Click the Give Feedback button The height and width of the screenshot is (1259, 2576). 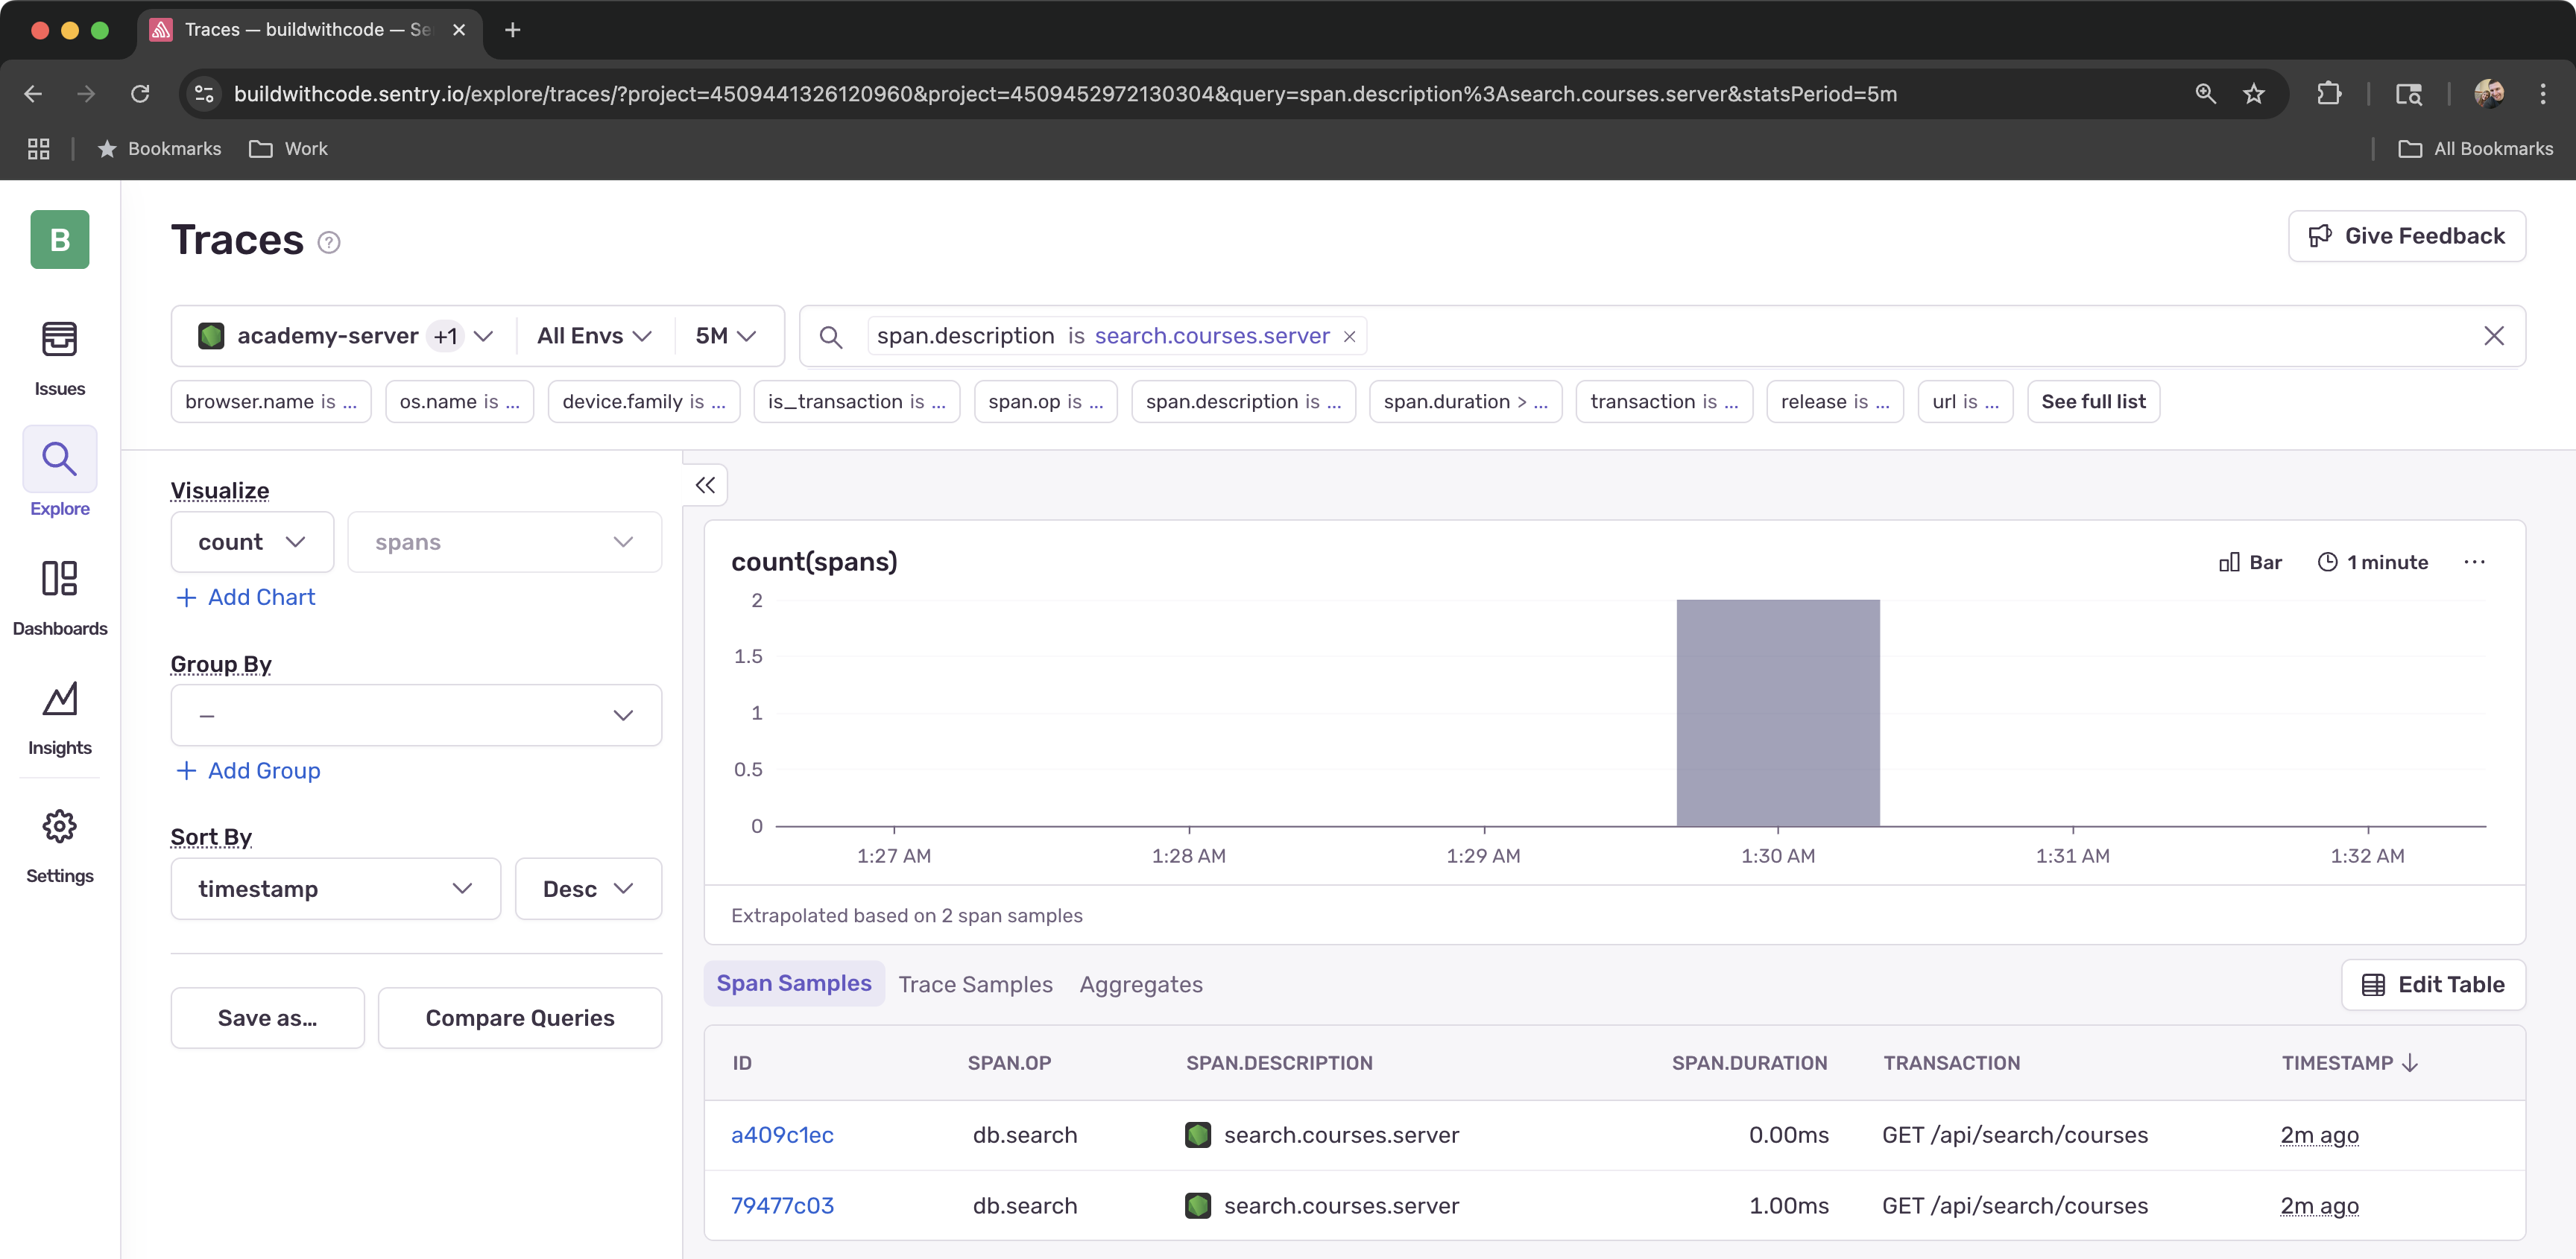point(2406,236)
